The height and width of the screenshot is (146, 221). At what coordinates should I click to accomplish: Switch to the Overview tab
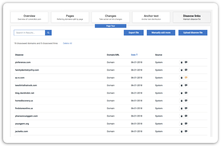pos(29,17)
